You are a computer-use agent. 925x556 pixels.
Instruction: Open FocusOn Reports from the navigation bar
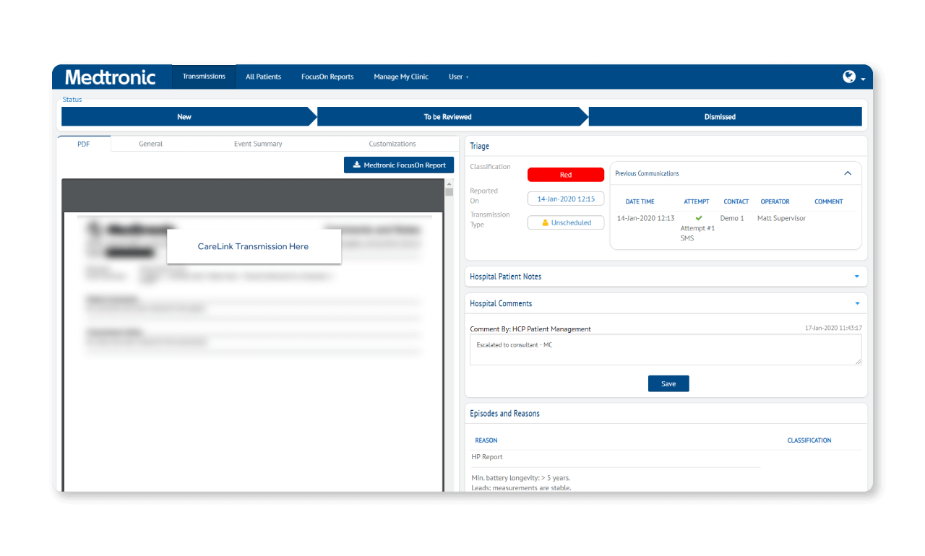click(327, 76)
